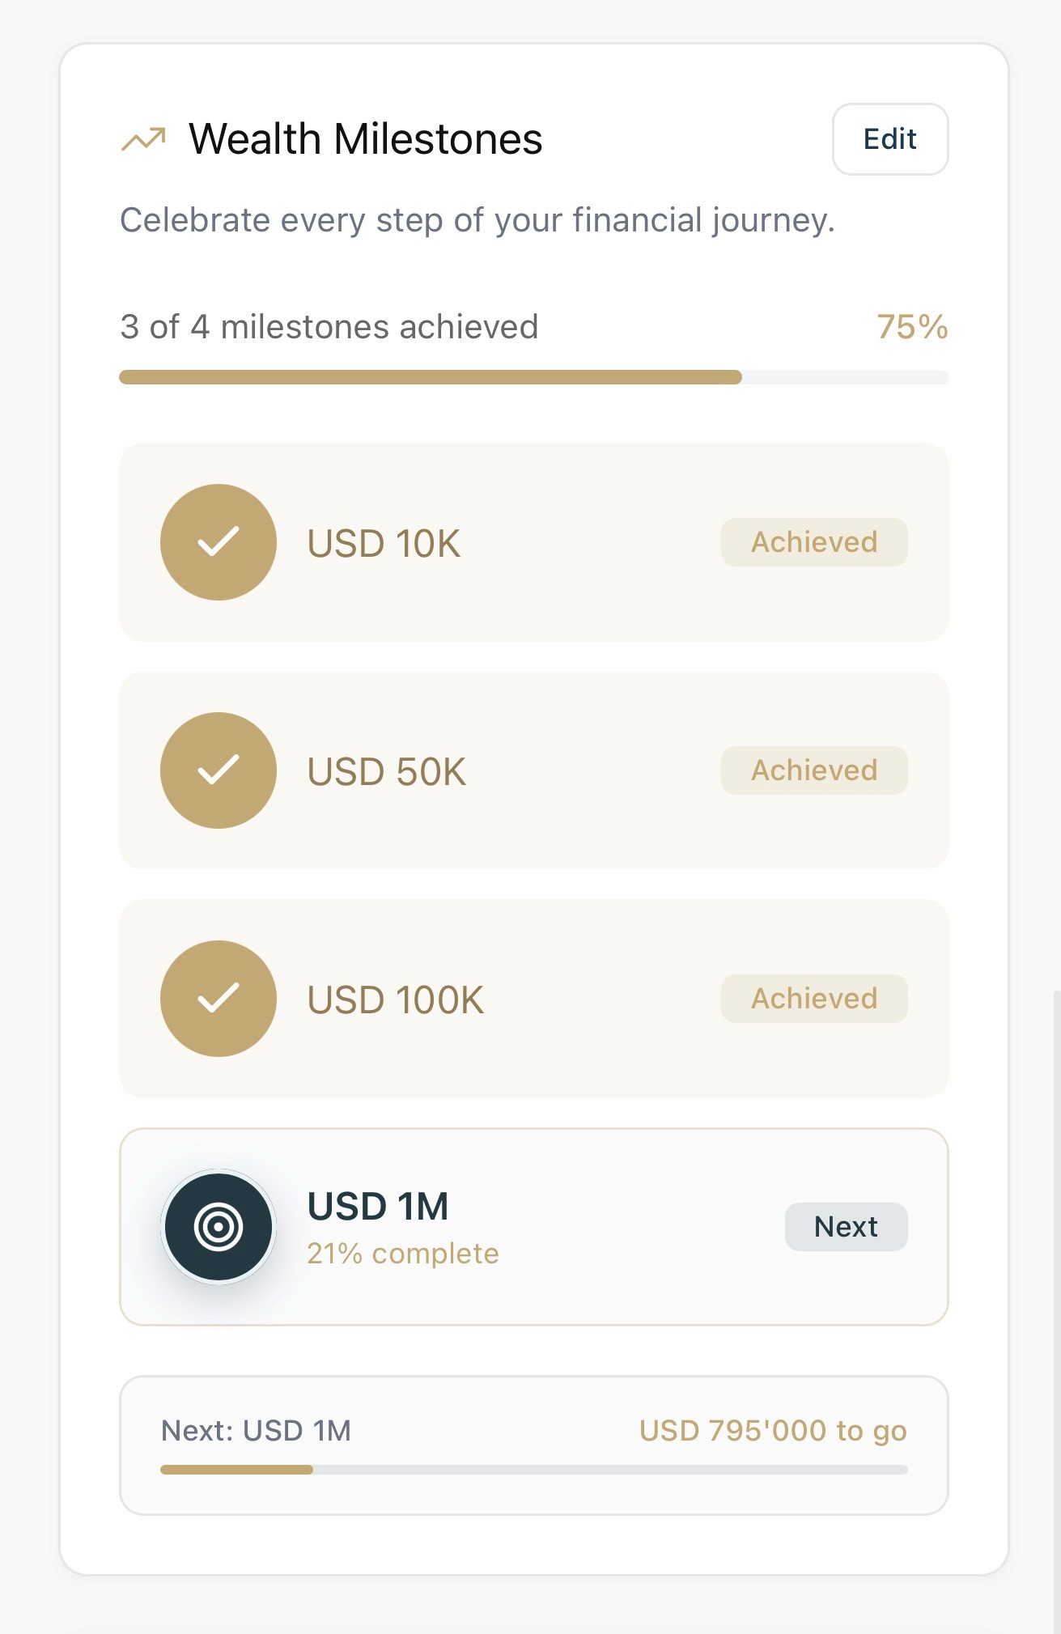Click the 21% complete text
Screen dimensions: 1061x1634
(x=403, y=1254)
